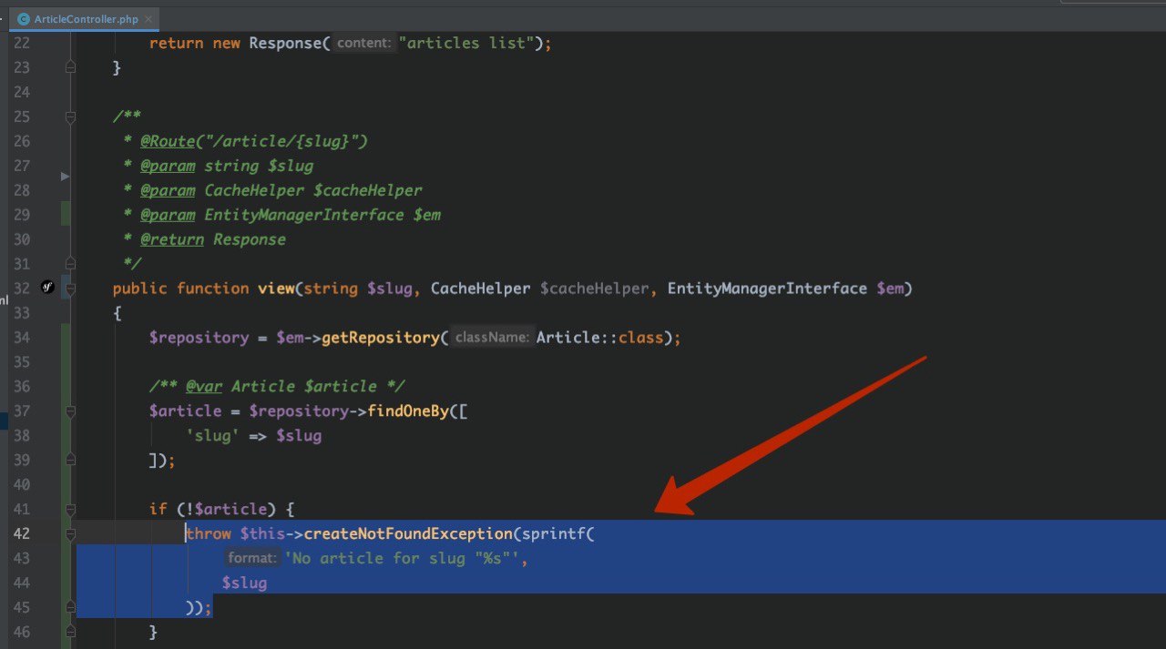Viewport: 1166px width, 649px height.
Task: Click the 'findOneBy' method call on line 37
Action: coord(408,411)
